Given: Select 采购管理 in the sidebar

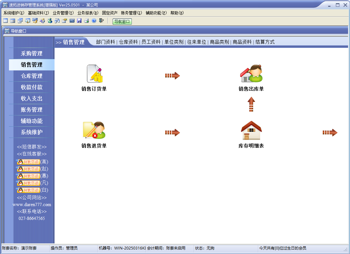Looking at the screenshot, I should point(32,53).
